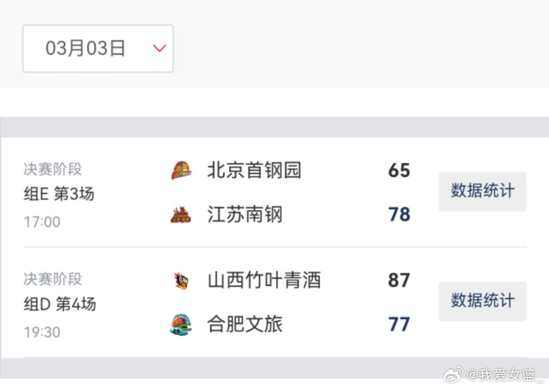Click the Beijing Shougang team logo
This screenshot has width=549, height=389.
point(182,171)
